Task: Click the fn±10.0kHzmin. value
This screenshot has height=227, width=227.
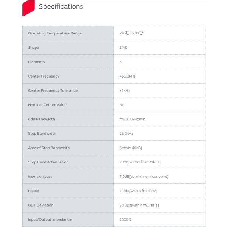Action: tap(132, 119)
